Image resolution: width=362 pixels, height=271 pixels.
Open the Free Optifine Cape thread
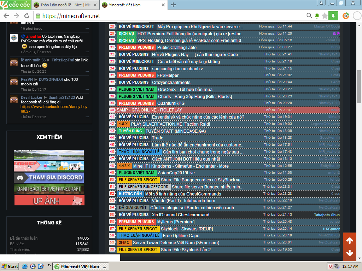click(181, 235)
